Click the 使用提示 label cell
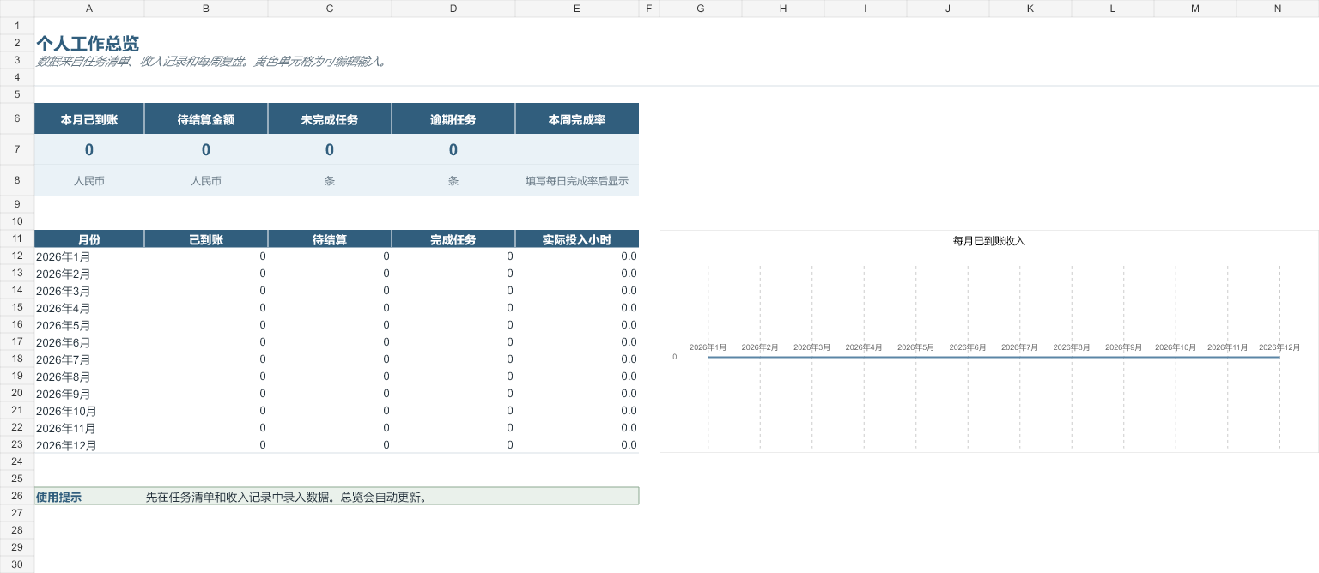This screenshot has width=1319, height=573. coord(89,497)
